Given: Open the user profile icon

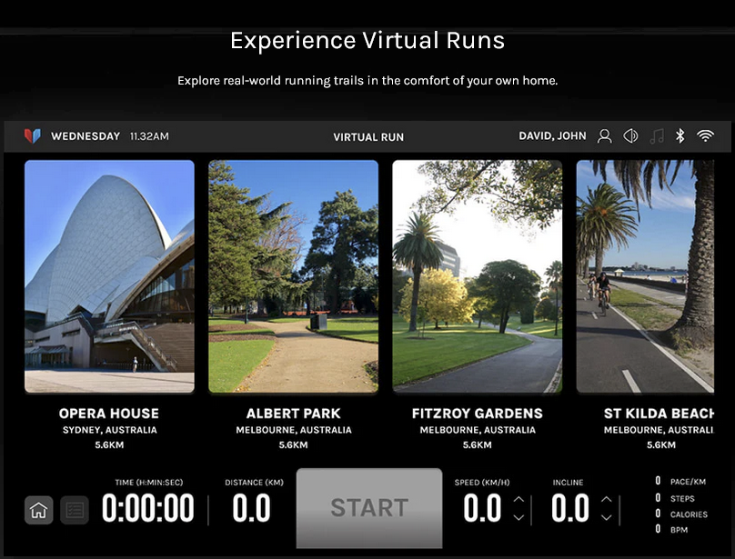Looking at the screenshot, I should (604, 136).
